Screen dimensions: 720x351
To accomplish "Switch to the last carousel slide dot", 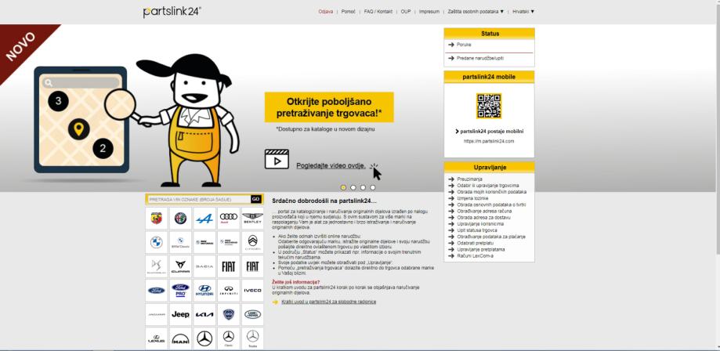I will 372,187.
